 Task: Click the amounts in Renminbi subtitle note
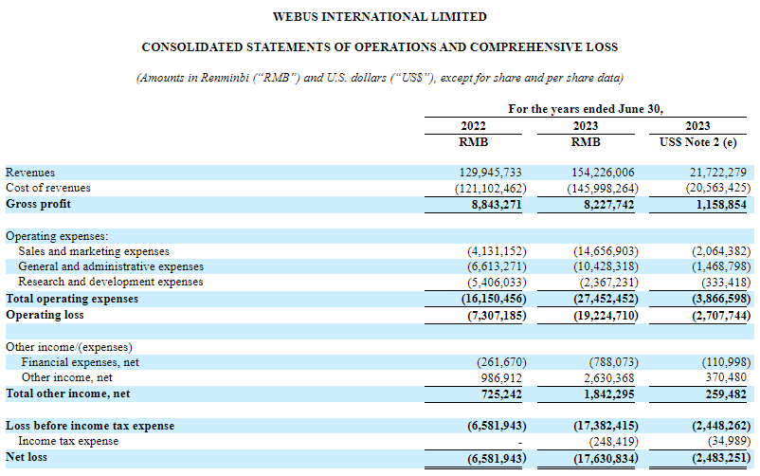(x=379, y=78)
